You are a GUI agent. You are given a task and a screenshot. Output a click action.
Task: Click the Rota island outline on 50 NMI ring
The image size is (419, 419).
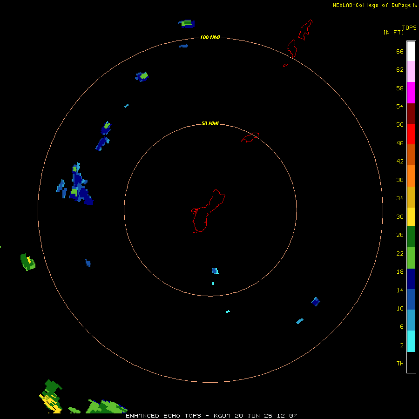pos(250,137)
